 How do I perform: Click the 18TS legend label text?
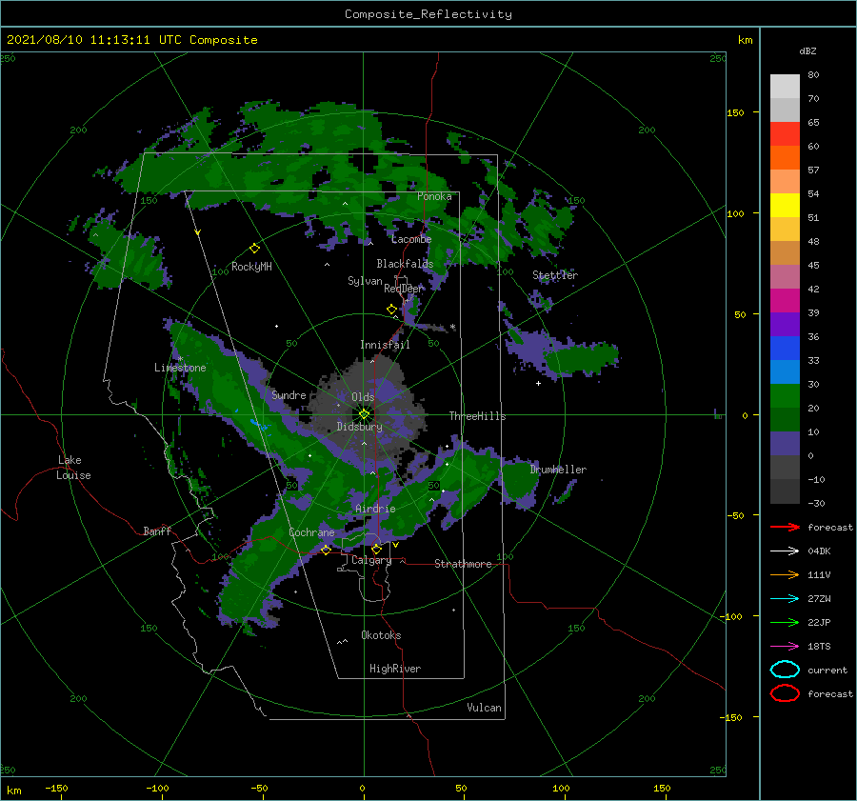pyautogui.click(x=819, y=647)
